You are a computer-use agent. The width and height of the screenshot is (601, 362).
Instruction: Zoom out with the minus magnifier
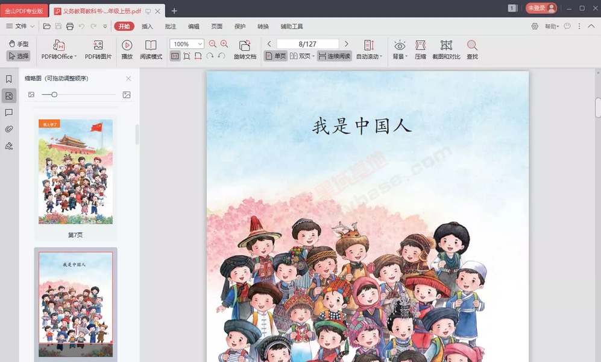(213, 44)
